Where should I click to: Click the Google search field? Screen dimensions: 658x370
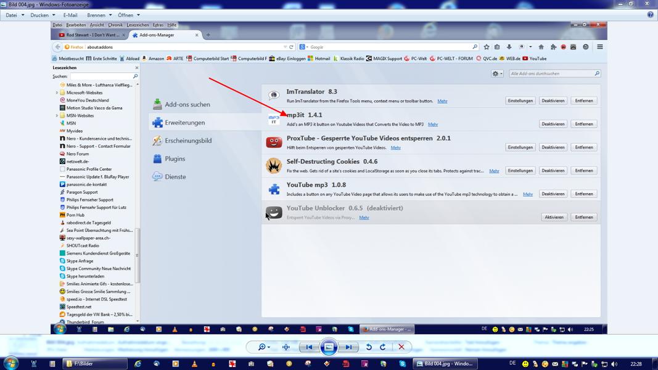[388, 47]
